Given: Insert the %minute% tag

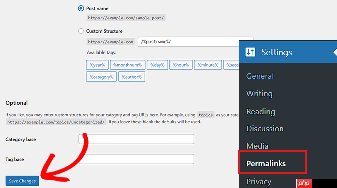Looking at the screenshot, I should (x=208, y=65).
